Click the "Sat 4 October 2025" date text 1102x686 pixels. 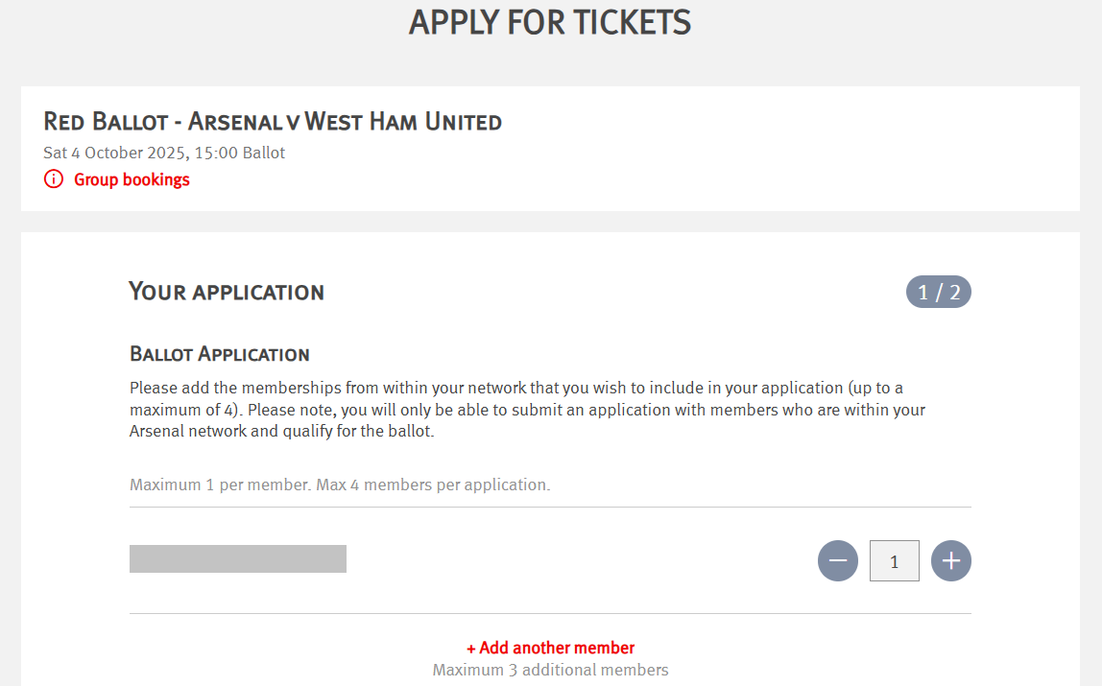pyautogui.click(x=115, y=153)
